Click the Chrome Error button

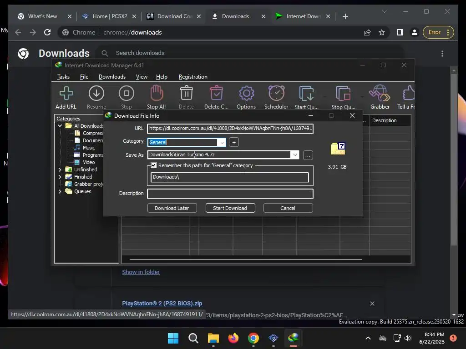(x=438, y=32)
